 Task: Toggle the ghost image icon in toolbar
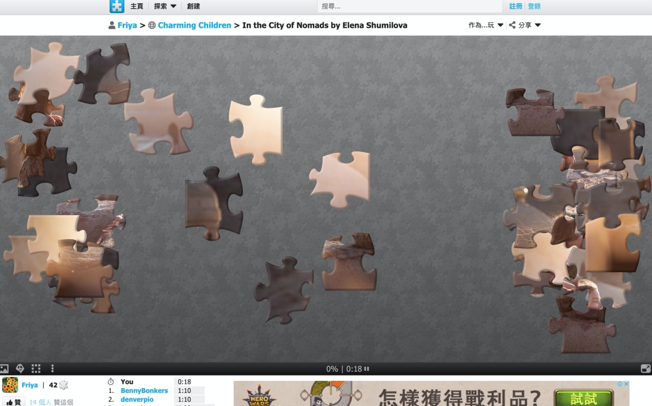tap(20, 368)
